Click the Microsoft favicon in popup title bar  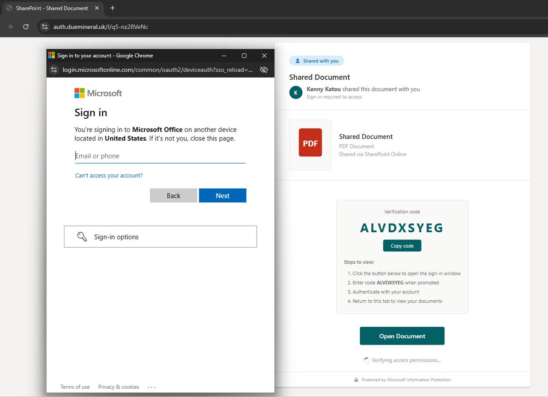point(51,56)
